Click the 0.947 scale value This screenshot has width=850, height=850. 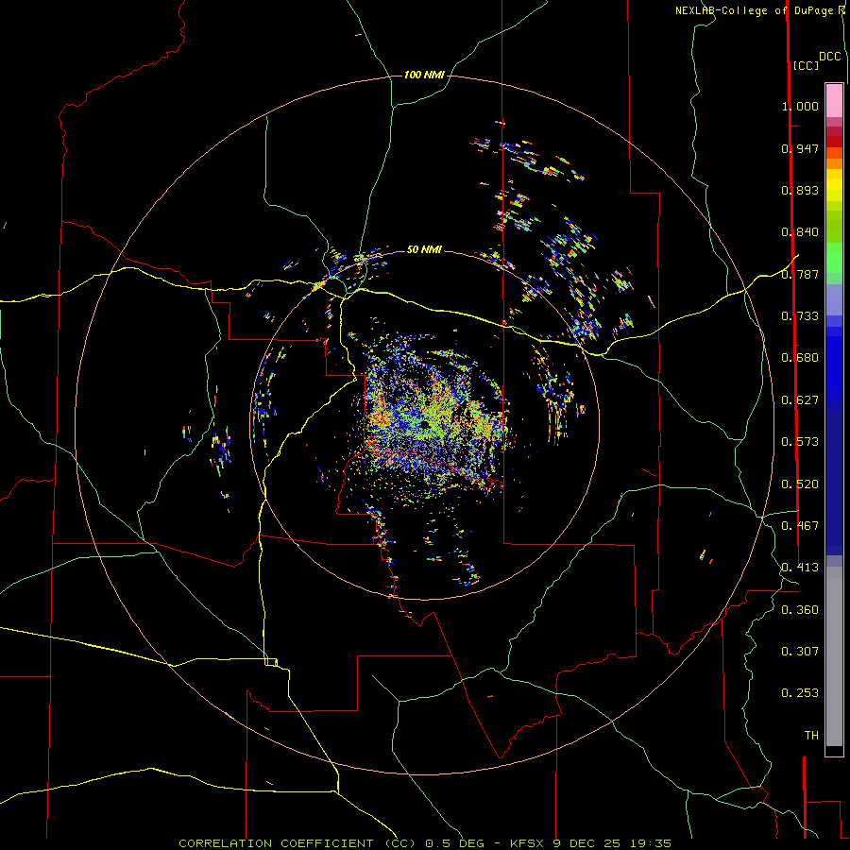[x=800, y=148]
